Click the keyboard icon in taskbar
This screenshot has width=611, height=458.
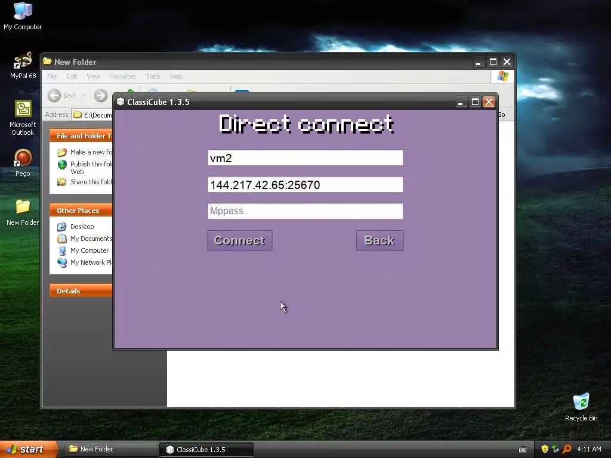523,450
